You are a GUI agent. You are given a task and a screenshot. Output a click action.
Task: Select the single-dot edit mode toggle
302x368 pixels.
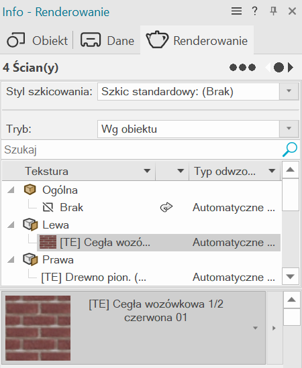[279, 68]
